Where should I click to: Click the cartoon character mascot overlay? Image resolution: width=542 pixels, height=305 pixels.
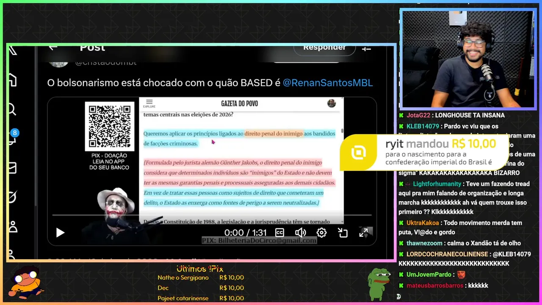27,282
